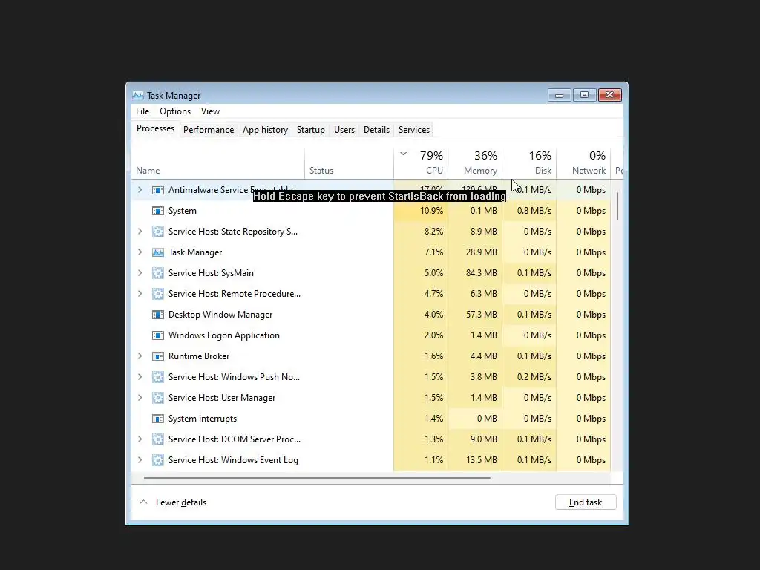Click the System CPU value 10.9%
The image size is (760, 570).
click(431, 211)
